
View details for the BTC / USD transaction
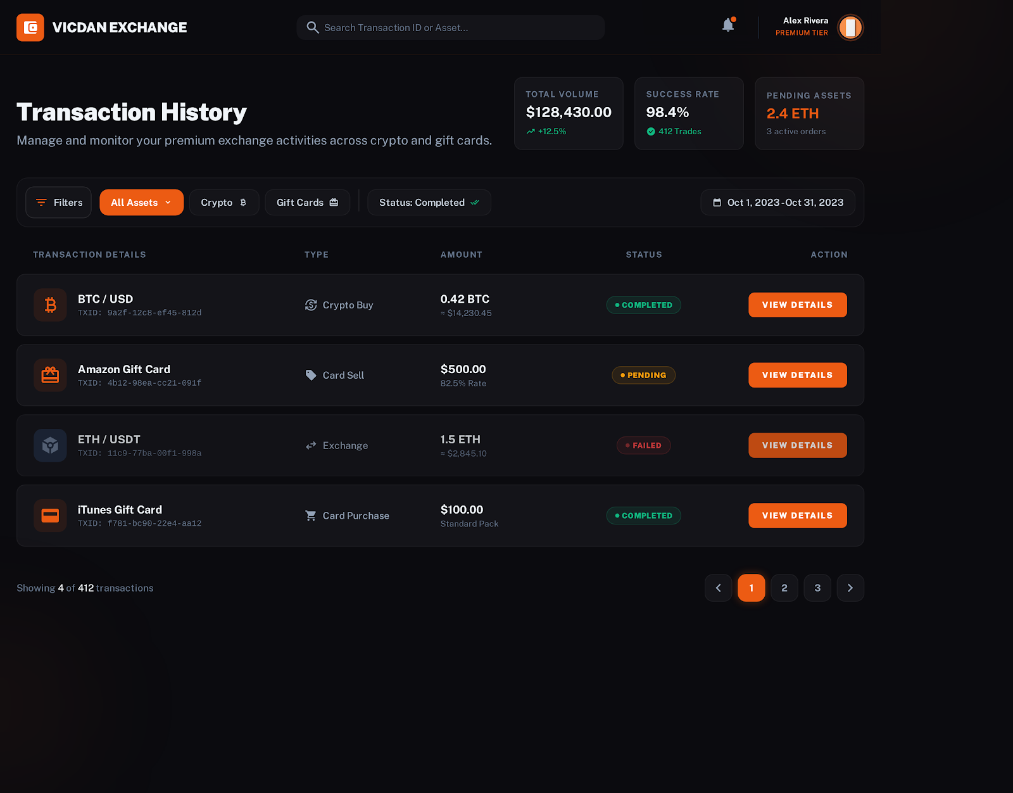click(797, 305)
